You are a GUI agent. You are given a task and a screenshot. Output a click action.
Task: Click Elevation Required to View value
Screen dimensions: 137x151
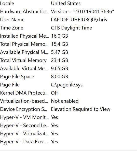click(80, 109)
